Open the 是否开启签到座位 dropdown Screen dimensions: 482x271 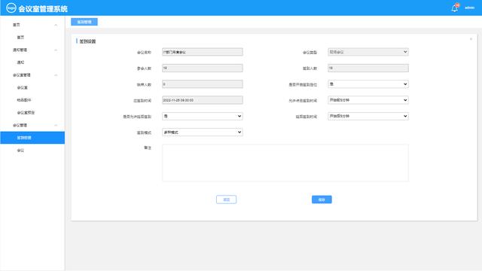coord(368,84)
